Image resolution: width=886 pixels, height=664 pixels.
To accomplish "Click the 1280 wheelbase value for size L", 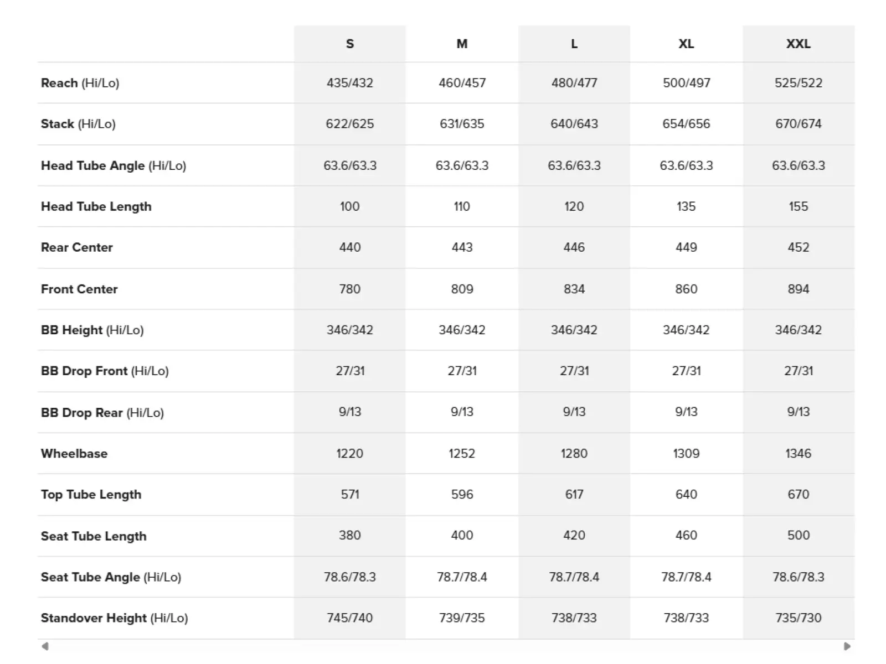I will click(574, 454).
